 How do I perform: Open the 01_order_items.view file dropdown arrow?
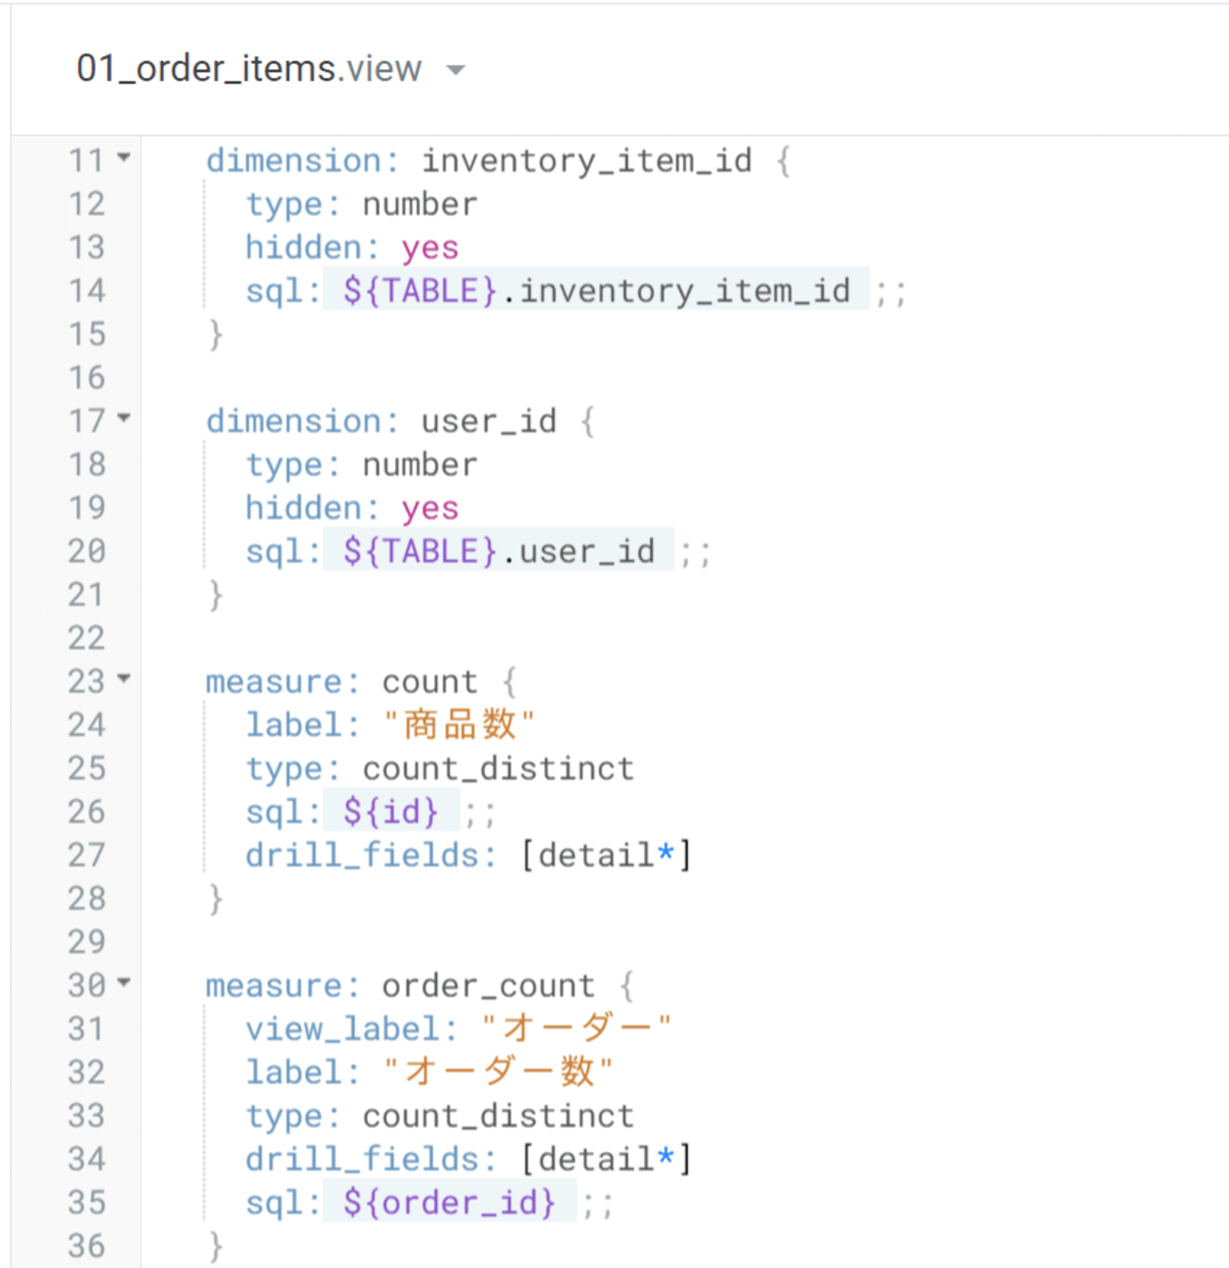coord(455,70)
